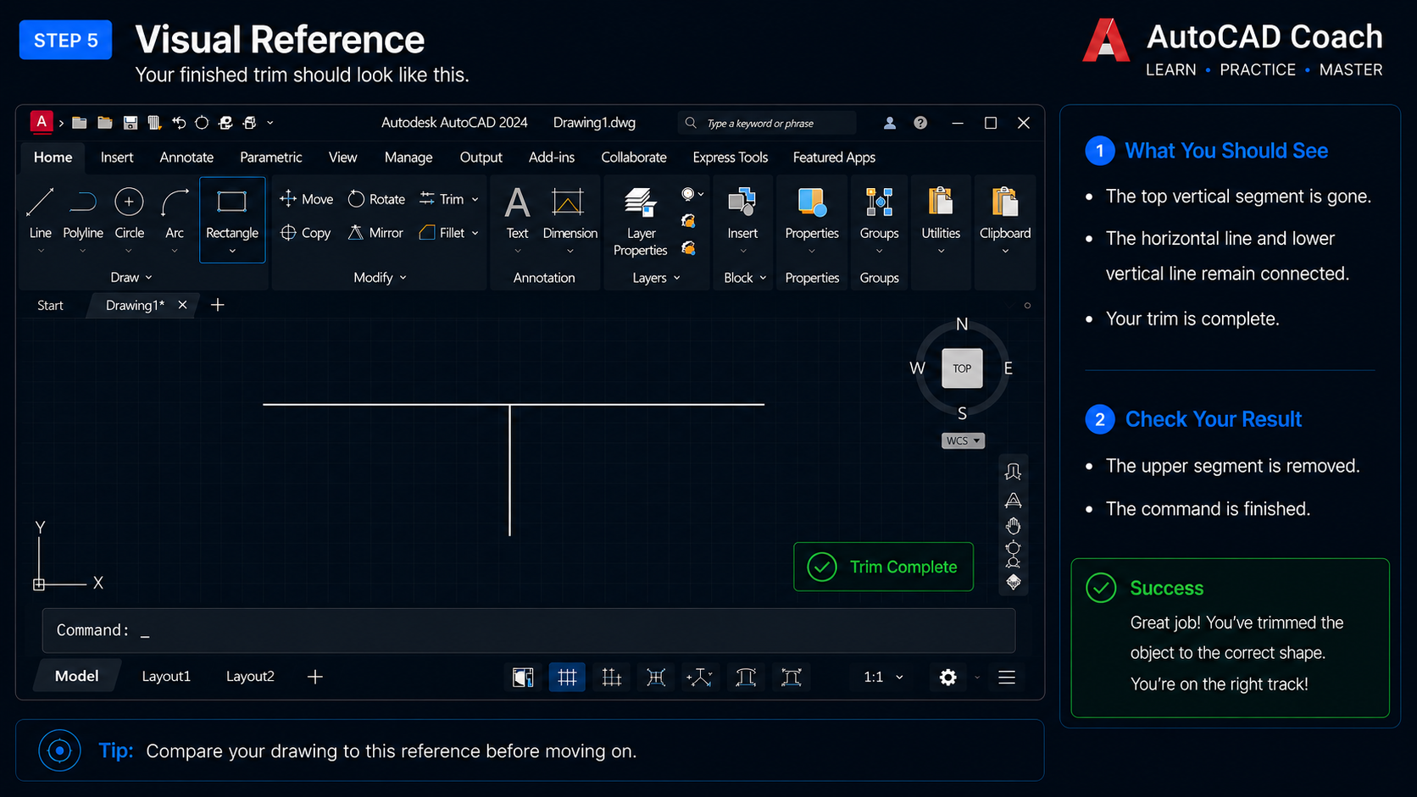Expand the Draw panel
The width and height of the screenshot is (1417, 797).
click(131, 278)
